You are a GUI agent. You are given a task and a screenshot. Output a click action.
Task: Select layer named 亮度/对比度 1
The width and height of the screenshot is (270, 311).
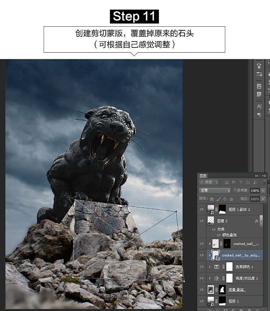tap(247, 278)
